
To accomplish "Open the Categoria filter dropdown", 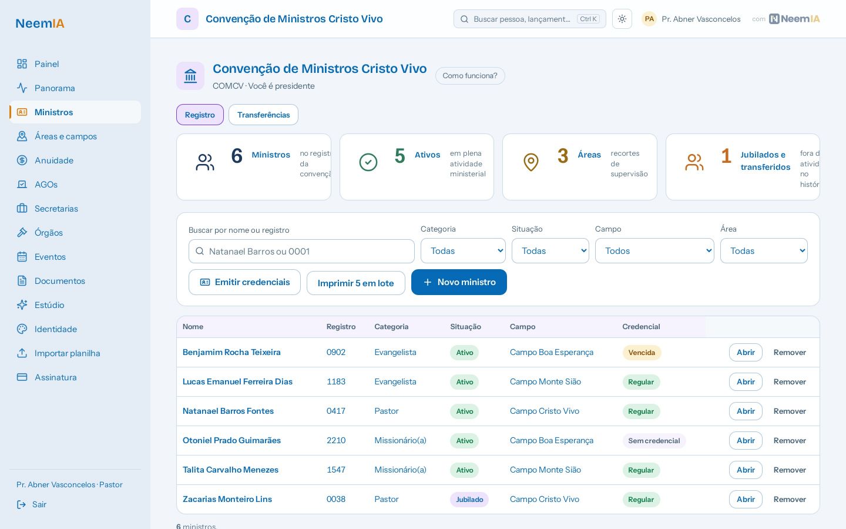I will pyautogui.click(x=463, y=251).
